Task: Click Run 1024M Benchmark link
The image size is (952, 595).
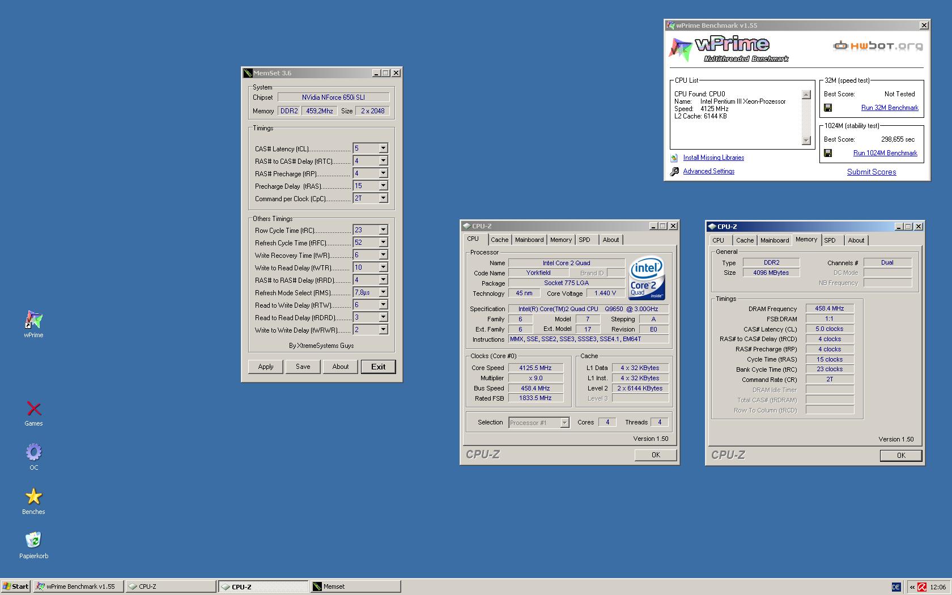Action: coord(885,153)
